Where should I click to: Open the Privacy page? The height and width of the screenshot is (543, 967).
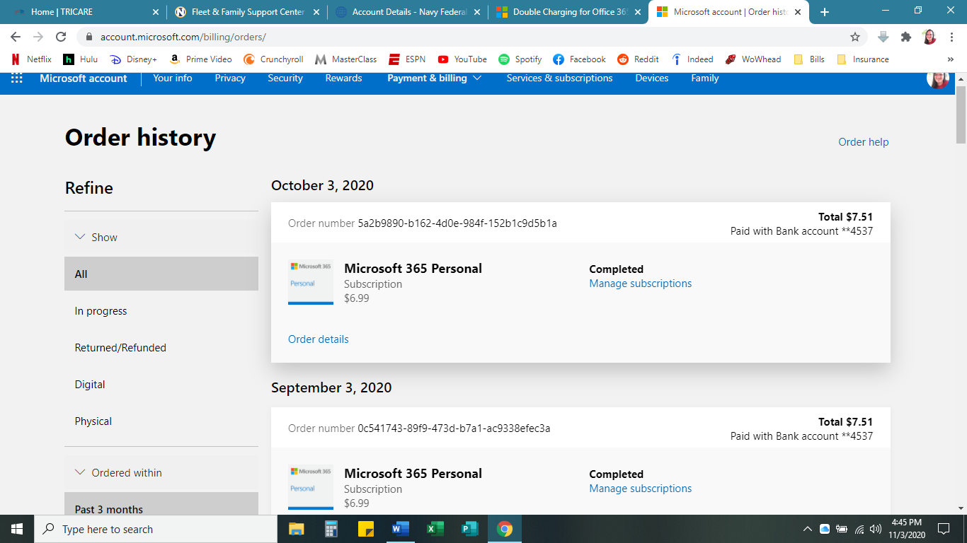(x=230, y=78)
